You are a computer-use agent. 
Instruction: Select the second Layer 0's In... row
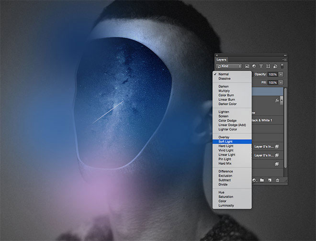click(x=268, y=155)
